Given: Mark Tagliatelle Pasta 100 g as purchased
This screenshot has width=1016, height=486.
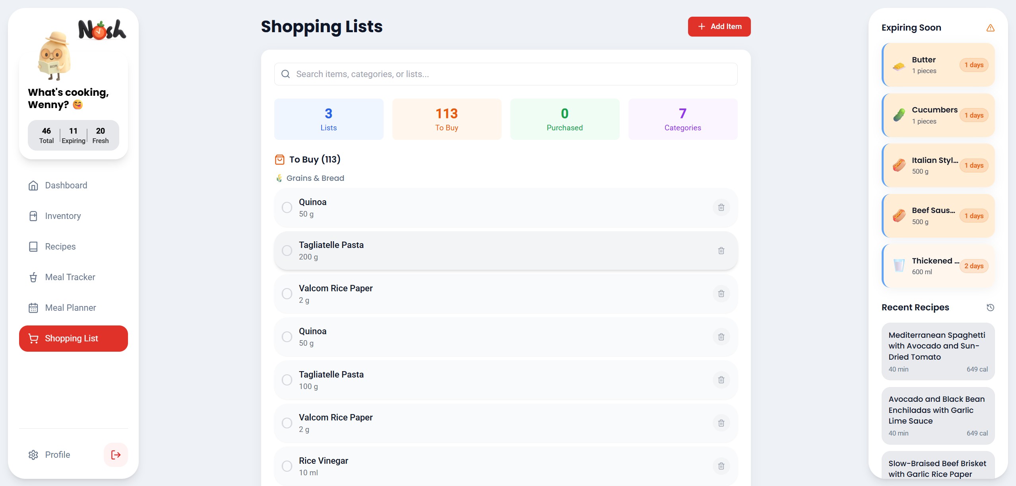Looking at the screenshot, I should [x=287, y=380].
